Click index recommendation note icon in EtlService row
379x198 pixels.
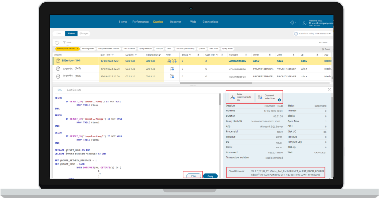pyautogui.click(x=169, y=61)
